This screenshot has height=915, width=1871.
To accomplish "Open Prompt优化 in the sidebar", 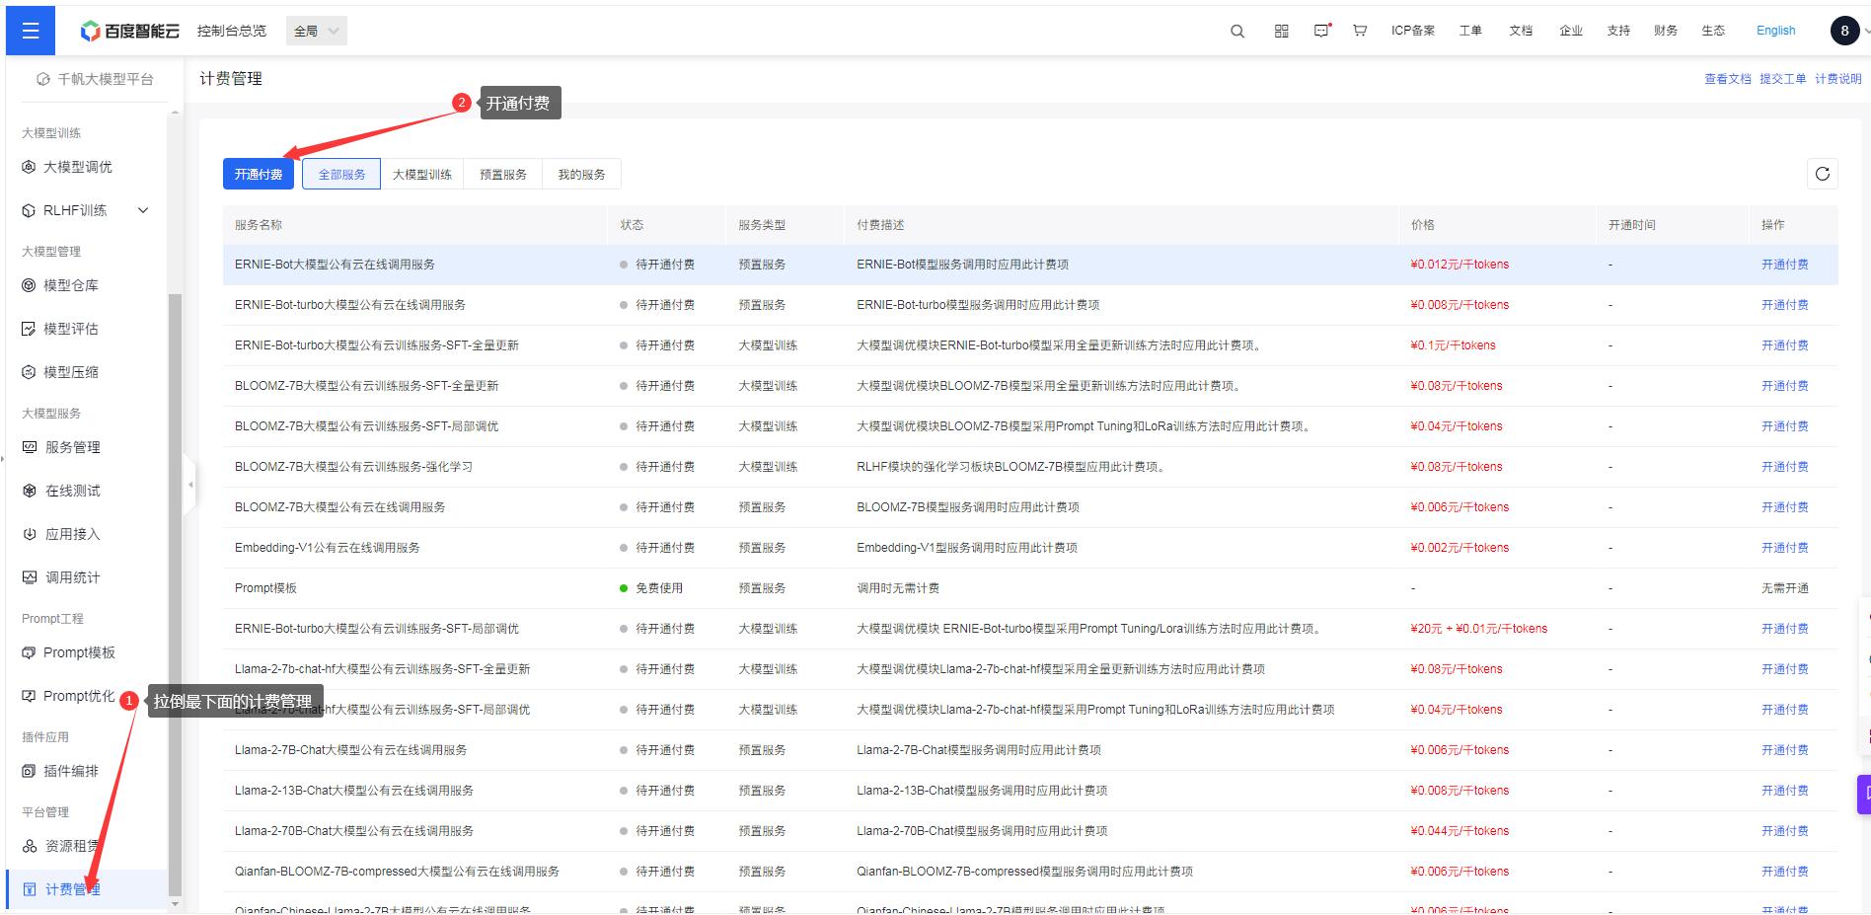I will (79, 696).
